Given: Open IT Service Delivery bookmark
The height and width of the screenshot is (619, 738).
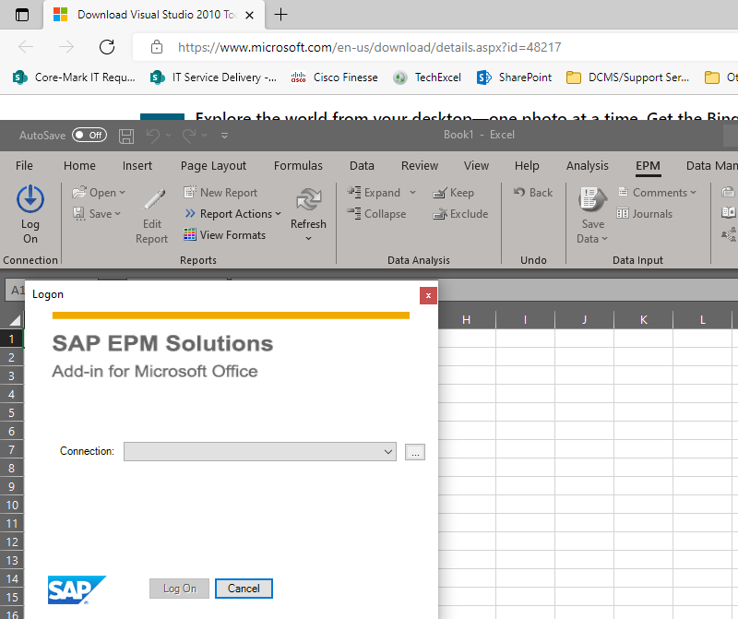Looking at the screenshot, I should point(213,77).
